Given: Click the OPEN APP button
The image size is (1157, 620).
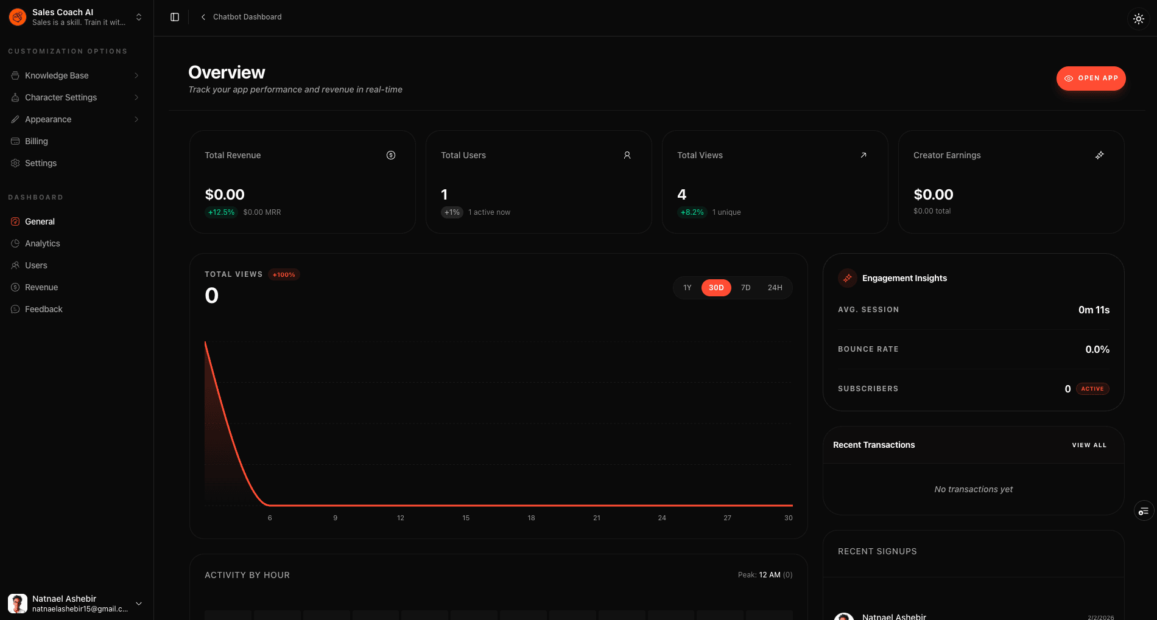Looking at the screenshot, I should pos(1091,78).
